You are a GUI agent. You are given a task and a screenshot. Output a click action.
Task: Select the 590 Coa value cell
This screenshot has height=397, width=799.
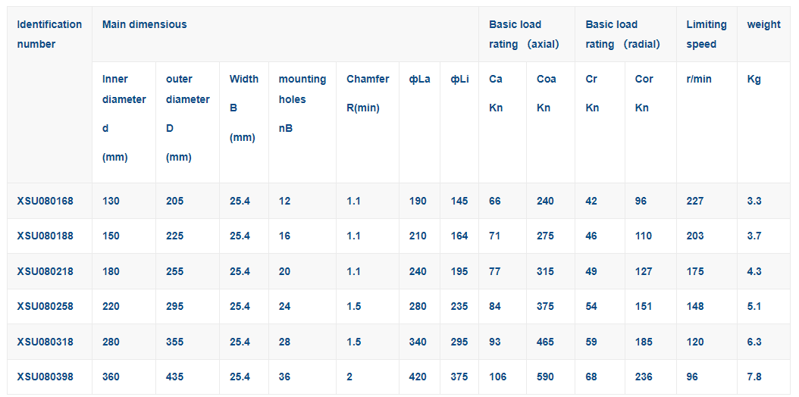click(x=545, y=377)
